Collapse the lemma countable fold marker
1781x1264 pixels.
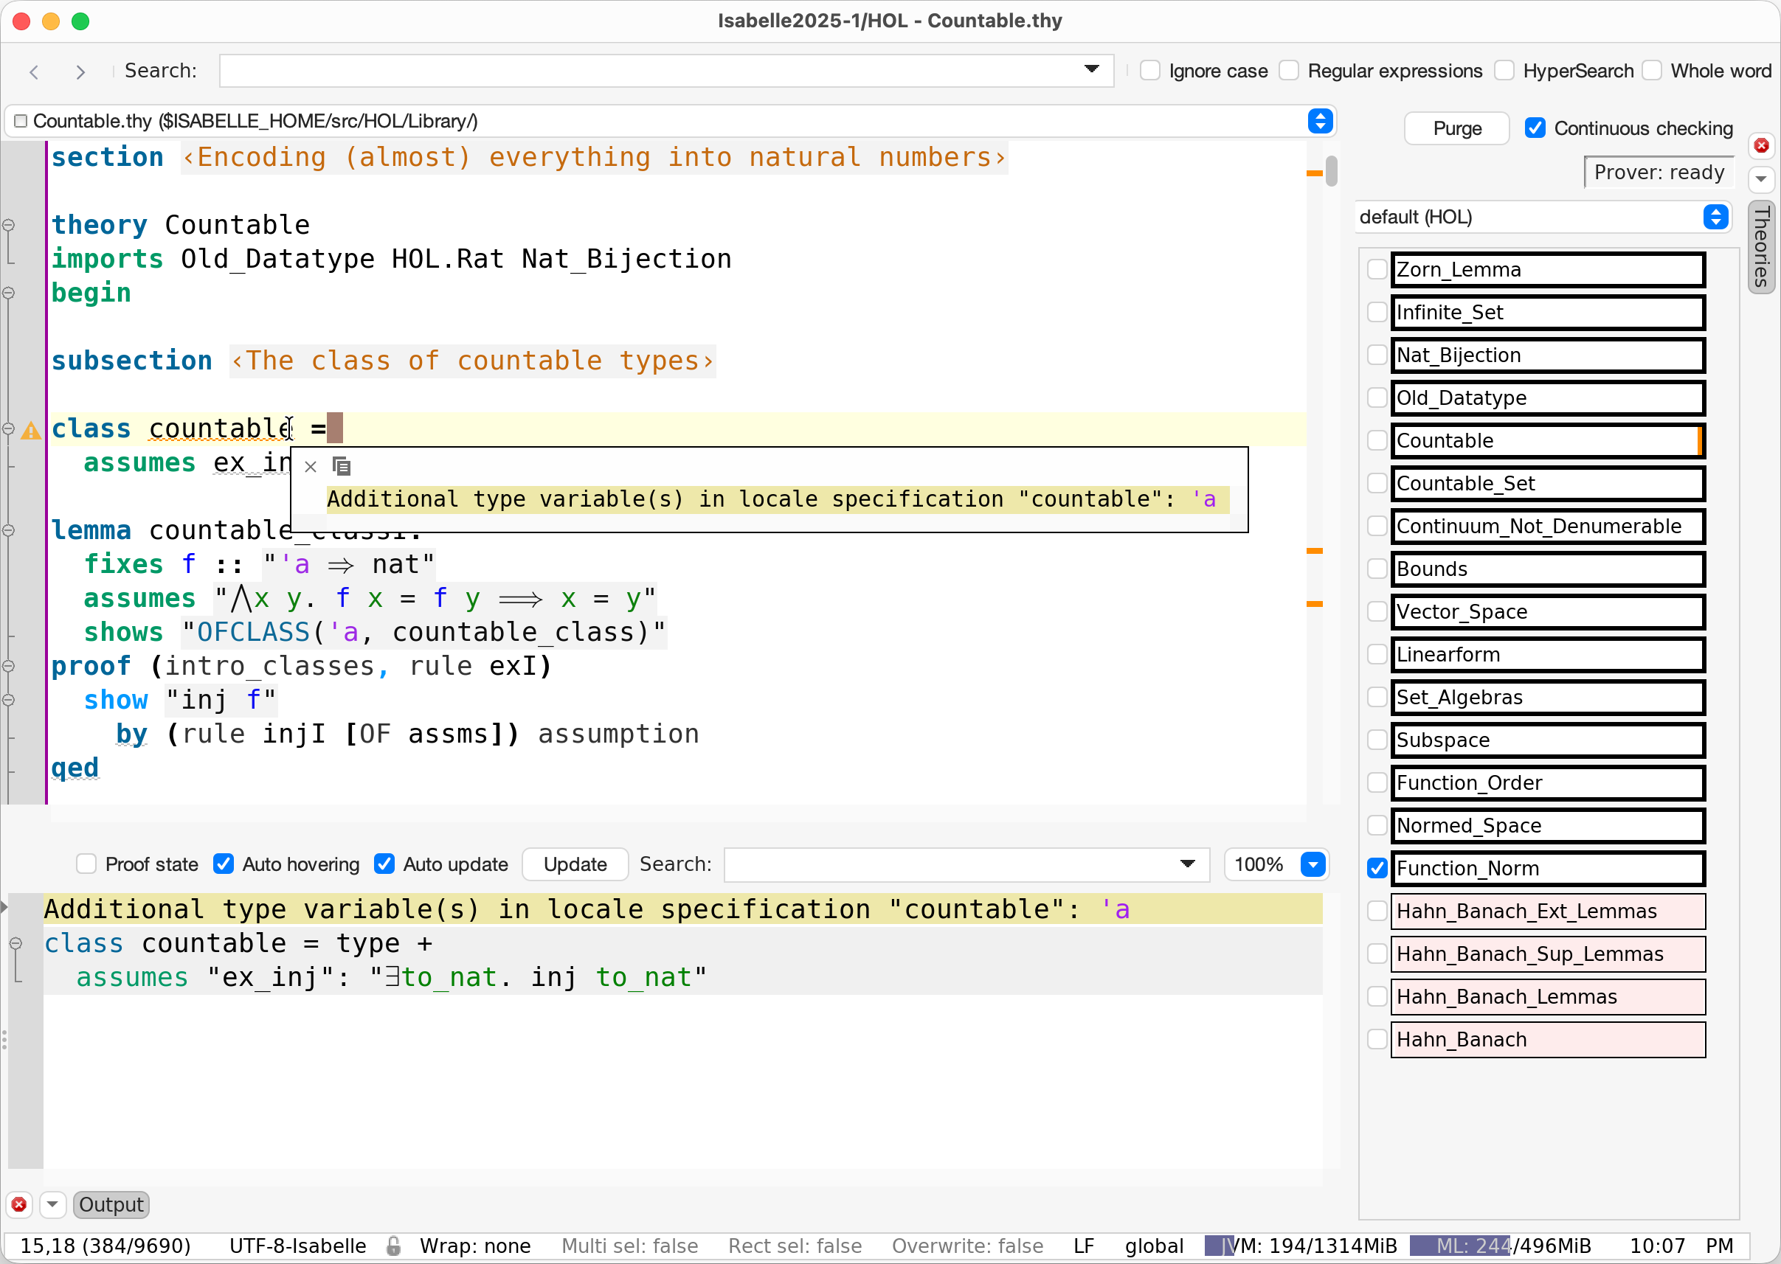[x=9, y=531]
